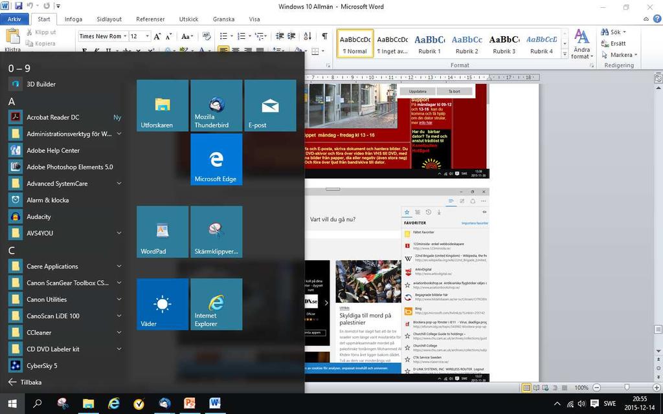663x414 pixels.
Task: Apply bullet list formatting
Action: pyautogui.click(x=223, y=36)
